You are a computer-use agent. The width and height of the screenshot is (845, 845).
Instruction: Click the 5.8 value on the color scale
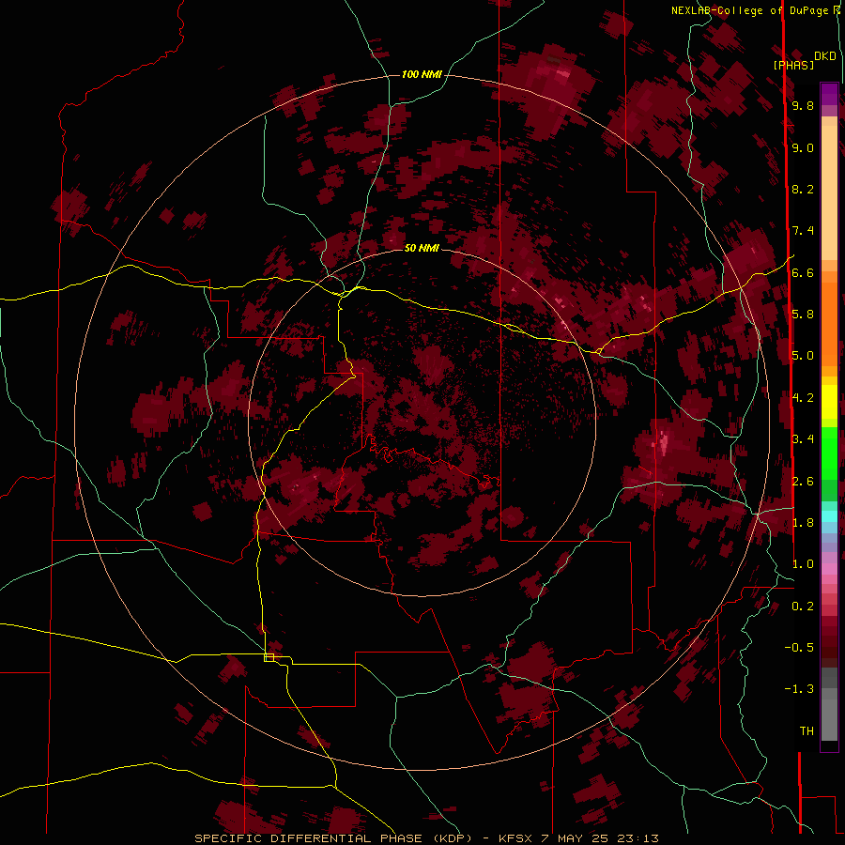tap(803, 315)
